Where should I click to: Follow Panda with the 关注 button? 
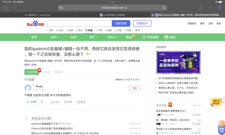135,88
